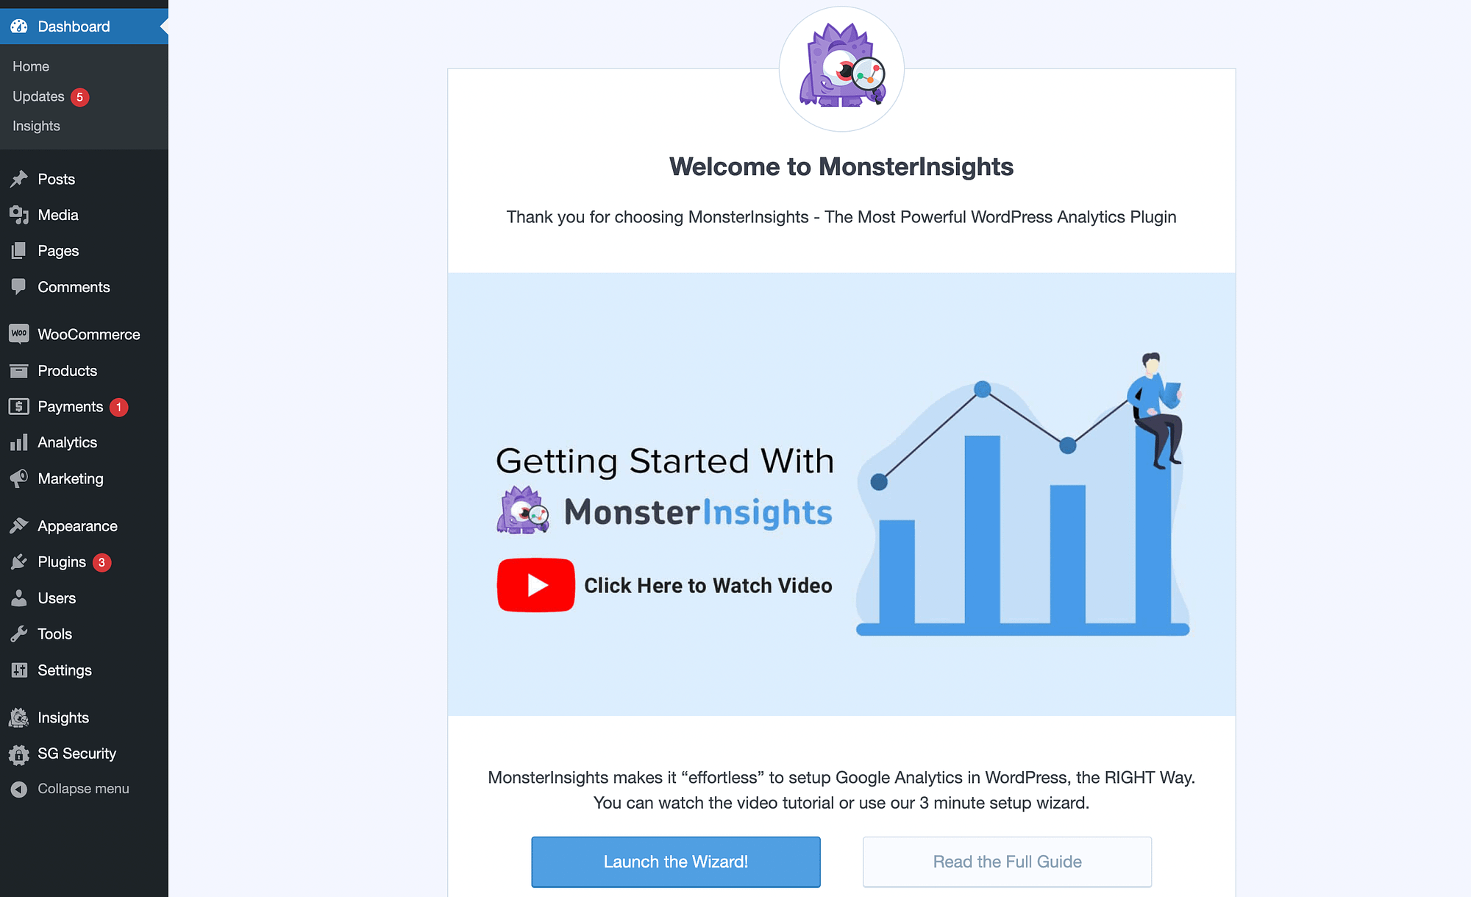The height and width of the screenshot is (897, 1471).
Task: Click Launch the Wizard button
Action: (676, 860)
